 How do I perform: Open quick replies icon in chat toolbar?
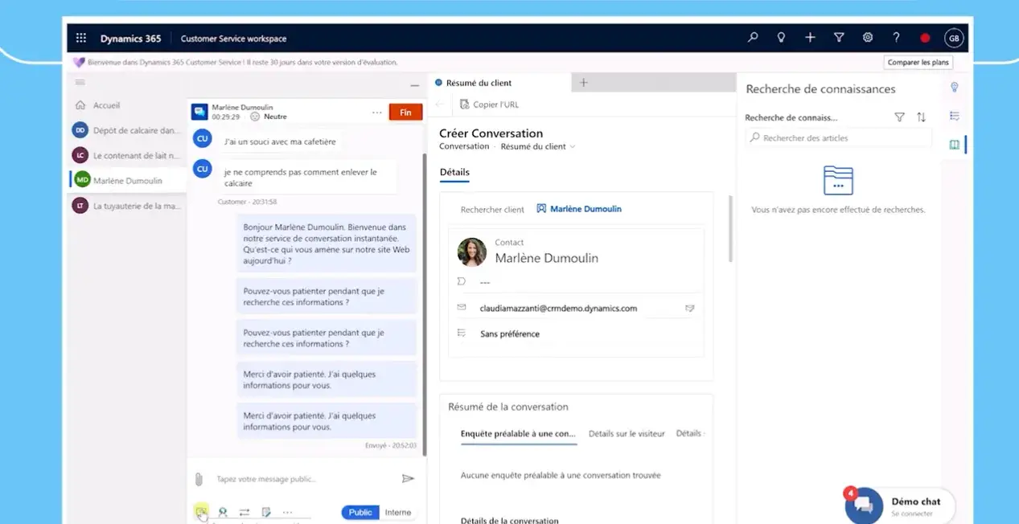click(201, 511)
